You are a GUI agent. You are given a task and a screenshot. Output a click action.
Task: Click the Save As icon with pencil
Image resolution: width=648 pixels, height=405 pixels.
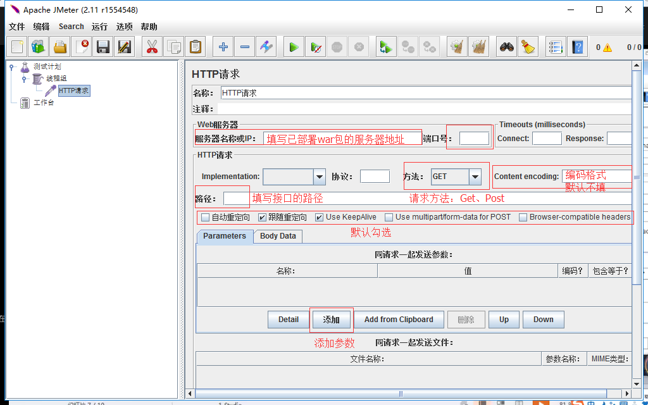pyautogui.click(x=125, y=47)
